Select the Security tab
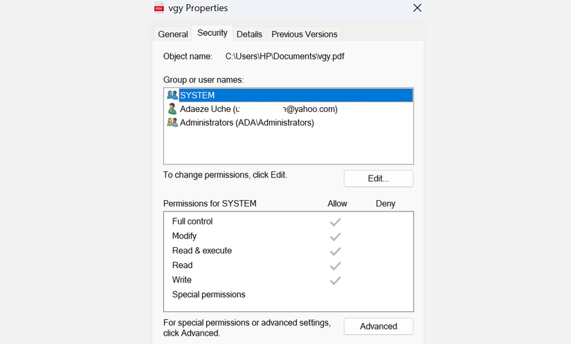The image size is (571, 344). click(x=212, y=33)
